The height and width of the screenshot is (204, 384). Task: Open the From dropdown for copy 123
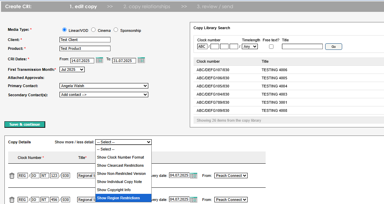click(x=231, y=176)
